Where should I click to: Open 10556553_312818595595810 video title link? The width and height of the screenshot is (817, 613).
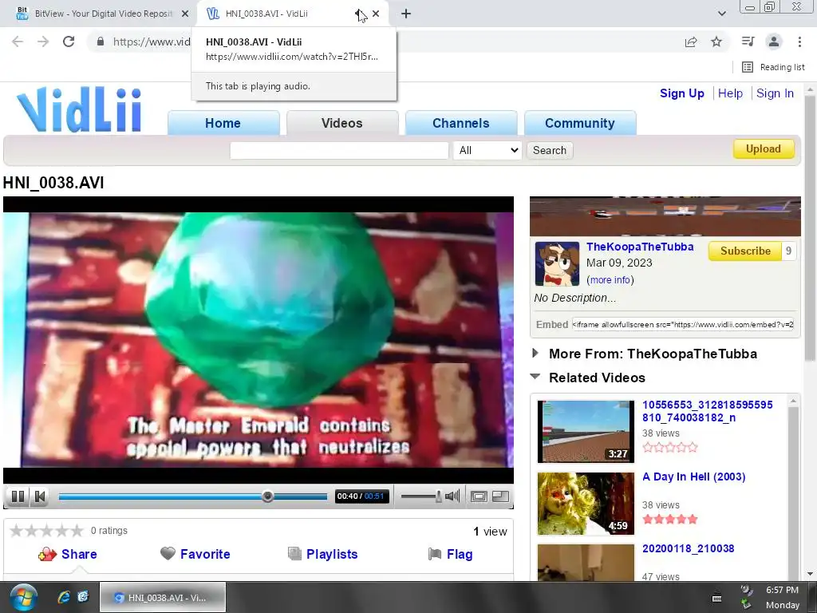click(x=707, y=411)
